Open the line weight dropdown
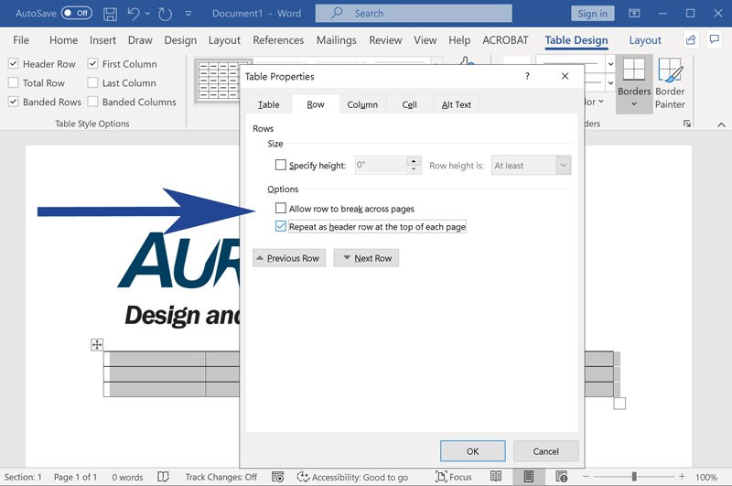The height and width of the screenshot is (486, 732). 610,83
